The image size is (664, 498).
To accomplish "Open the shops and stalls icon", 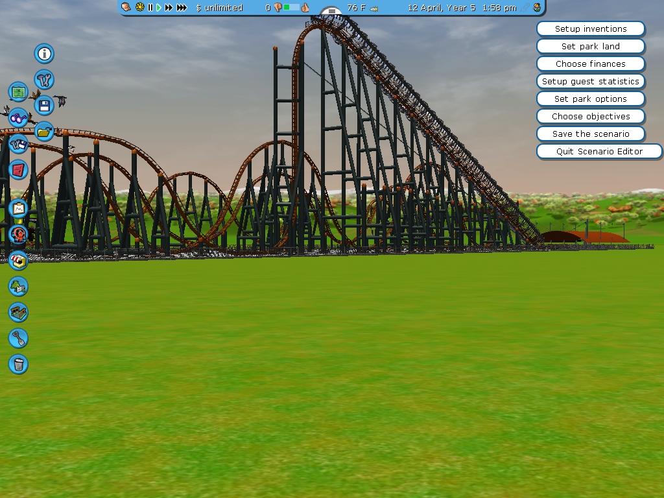I will tap(18, 260).
